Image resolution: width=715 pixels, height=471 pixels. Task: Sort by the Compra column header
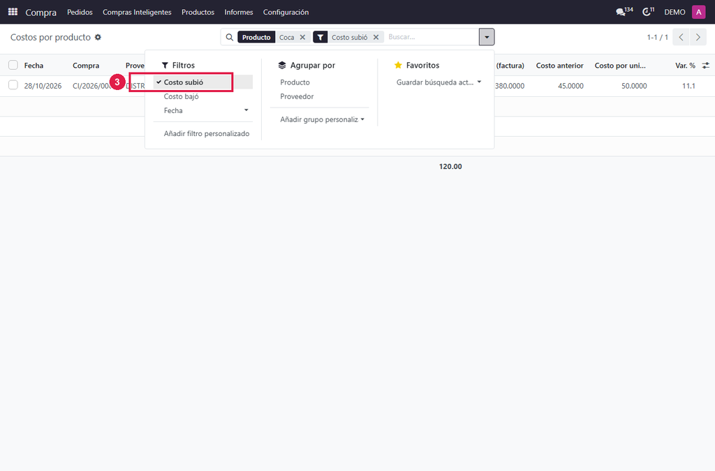coord(86,66)
